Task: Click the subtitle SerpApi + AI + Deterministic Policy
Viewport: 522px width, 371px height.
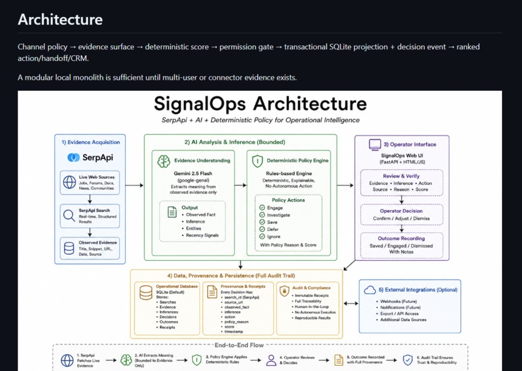Action: [260, 120]
